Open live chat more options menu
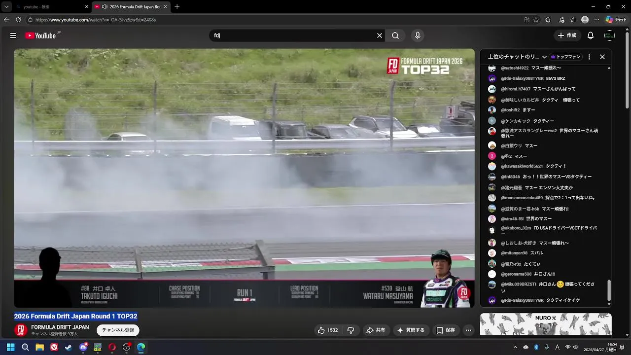The height and width of the screenshot is (355, 631). (x=589, y=57)
